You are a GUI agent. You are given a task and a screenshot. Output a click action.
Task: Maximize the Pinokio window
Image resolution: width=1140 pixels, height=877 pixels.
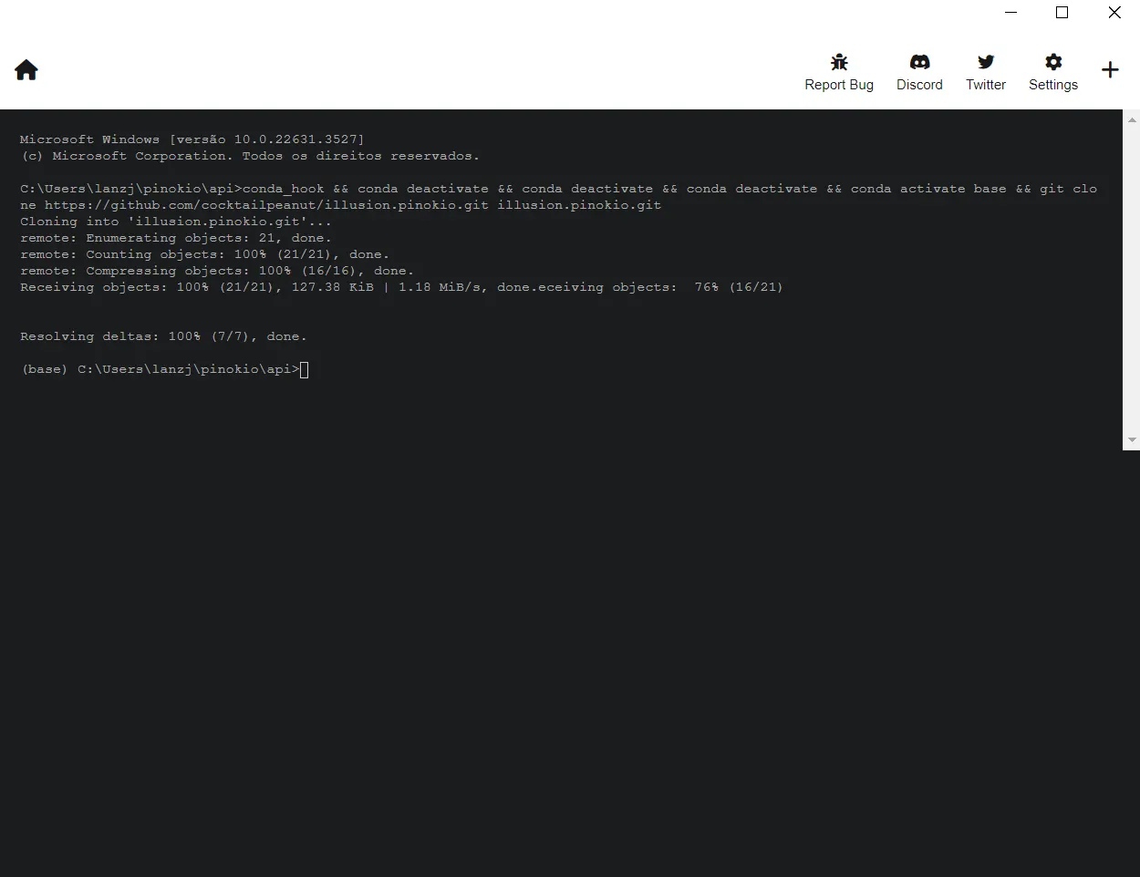(x=1062, y=13)
